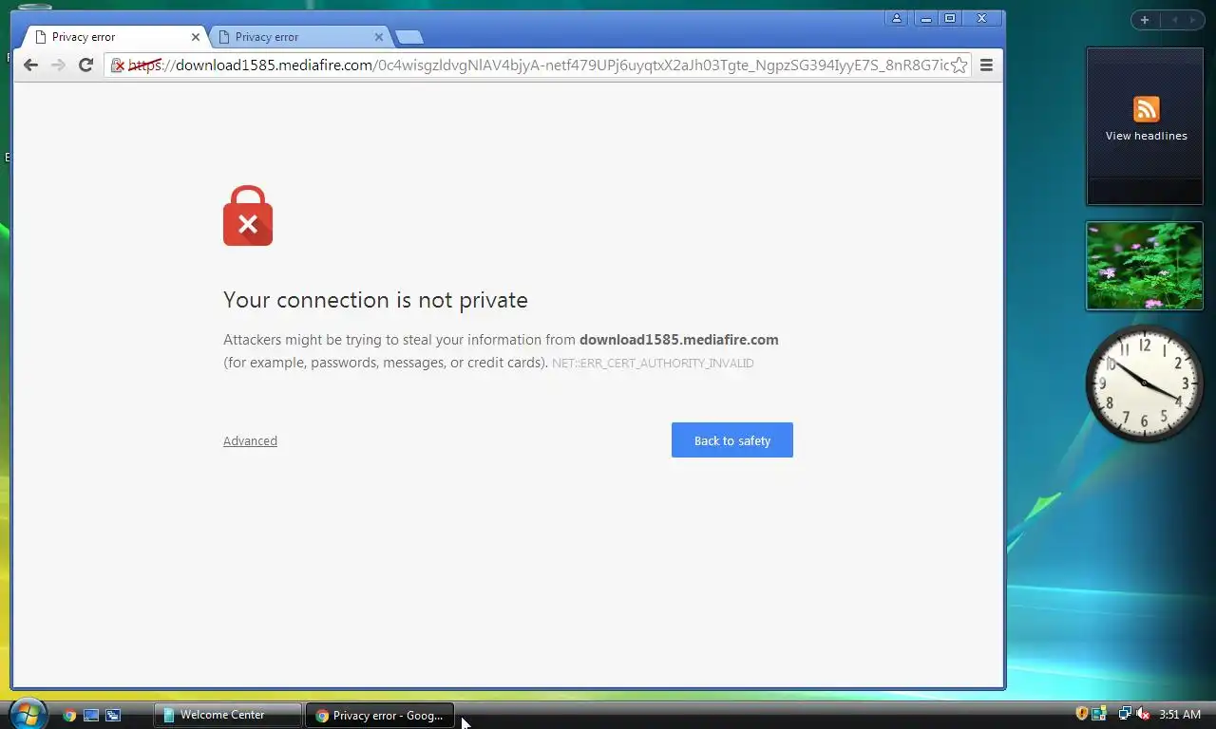This screenshot has height=729, width=1216.
Task: Click the Back to safety button
Action: coord(732,440)
